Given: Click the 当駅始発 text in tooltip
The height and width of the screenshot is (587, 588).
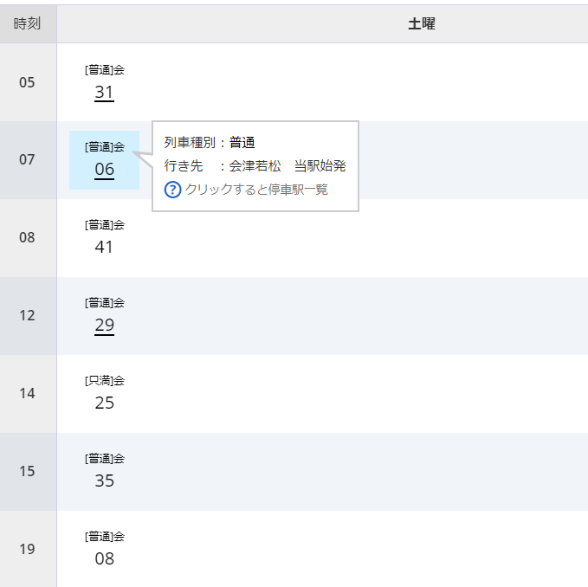Looking at the screenshot, I should pos(320,166).
